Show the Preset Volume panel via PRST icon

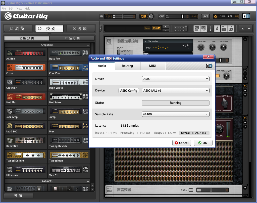pos(224,28)
